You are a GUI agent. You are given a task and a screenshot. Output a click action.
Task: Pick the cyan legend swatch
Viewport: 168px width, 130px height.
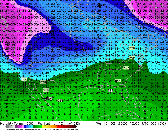click(32, 127)
